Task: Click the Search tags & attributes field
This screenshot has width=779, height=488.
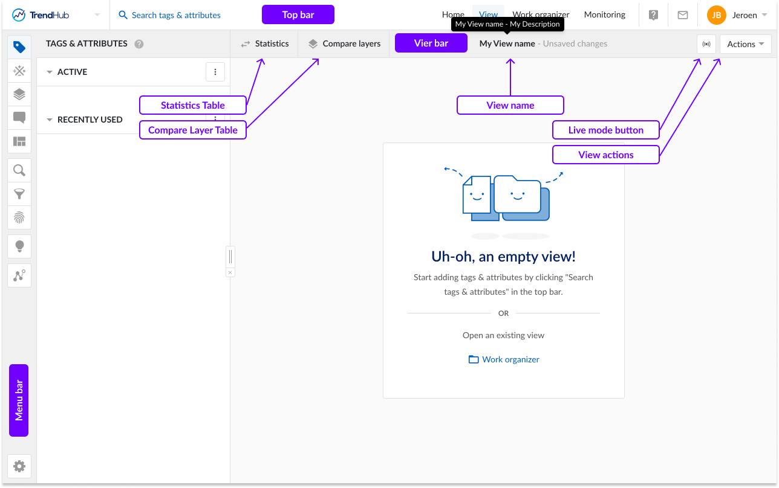Action: click(x=176, y=15)
